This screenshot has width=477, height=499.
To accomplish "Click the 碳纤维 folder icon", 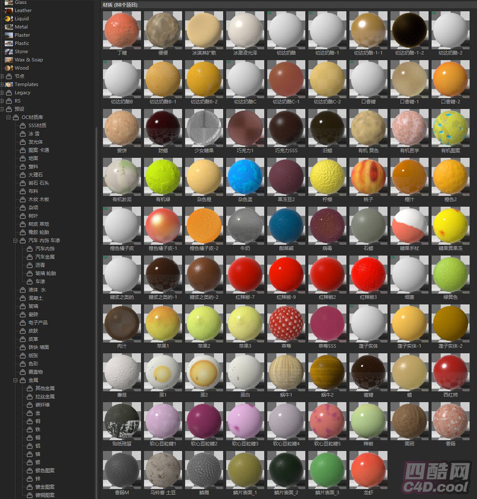I will [x=30, y=405].
